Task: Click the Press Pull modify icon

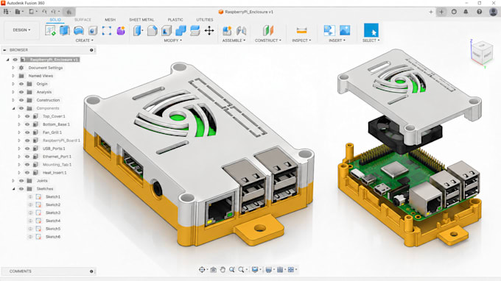Action: (138, 31)
